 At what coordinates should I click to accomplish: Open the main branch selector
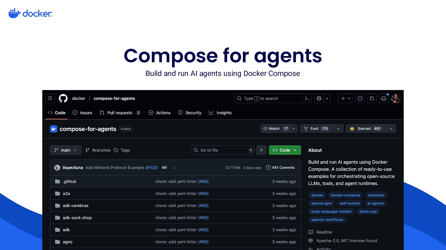66,150
